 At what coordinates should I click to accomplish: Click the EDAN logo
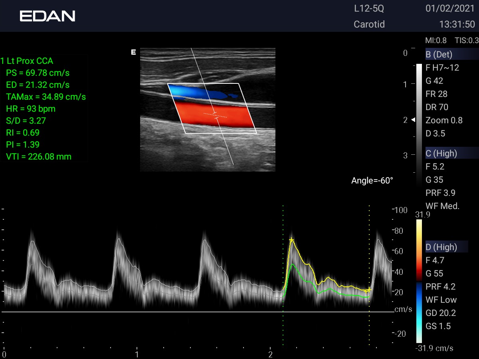tap(47, 16)
